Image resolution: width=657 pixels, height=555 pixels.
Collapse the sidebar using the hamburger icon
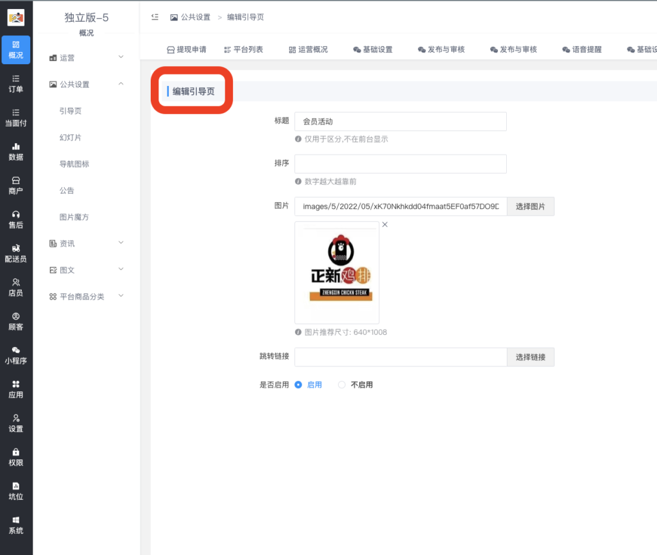coord(153,18)
